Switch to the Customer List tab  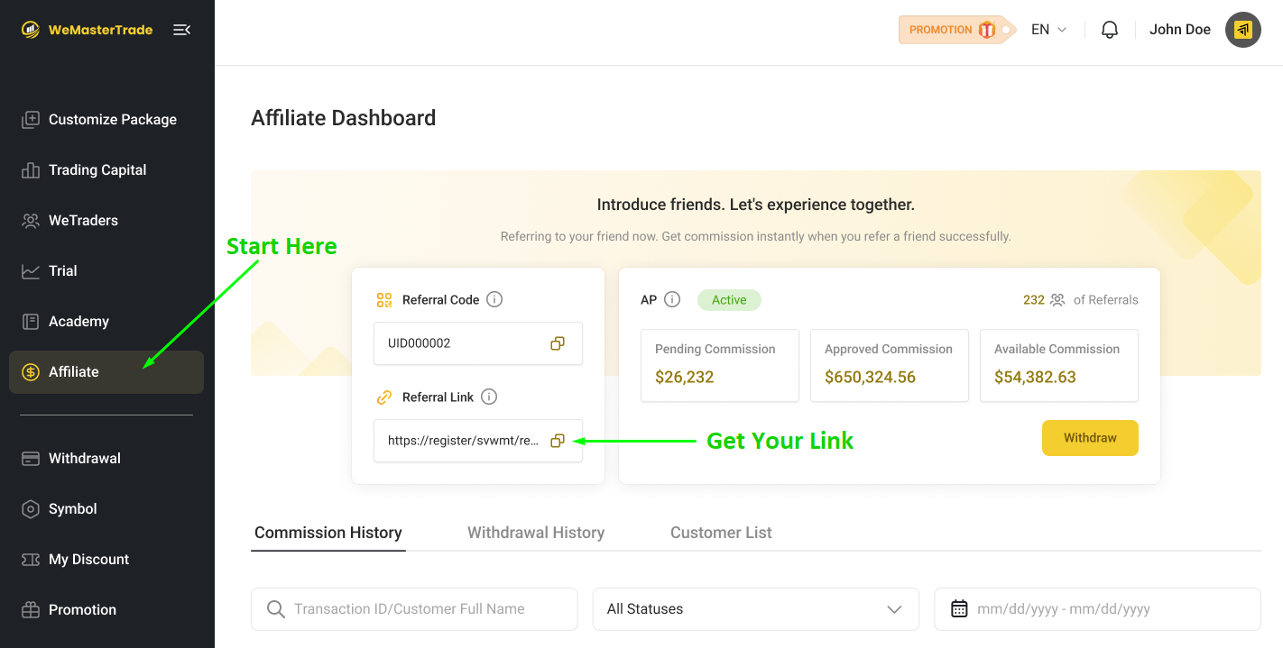click(721, 533)
